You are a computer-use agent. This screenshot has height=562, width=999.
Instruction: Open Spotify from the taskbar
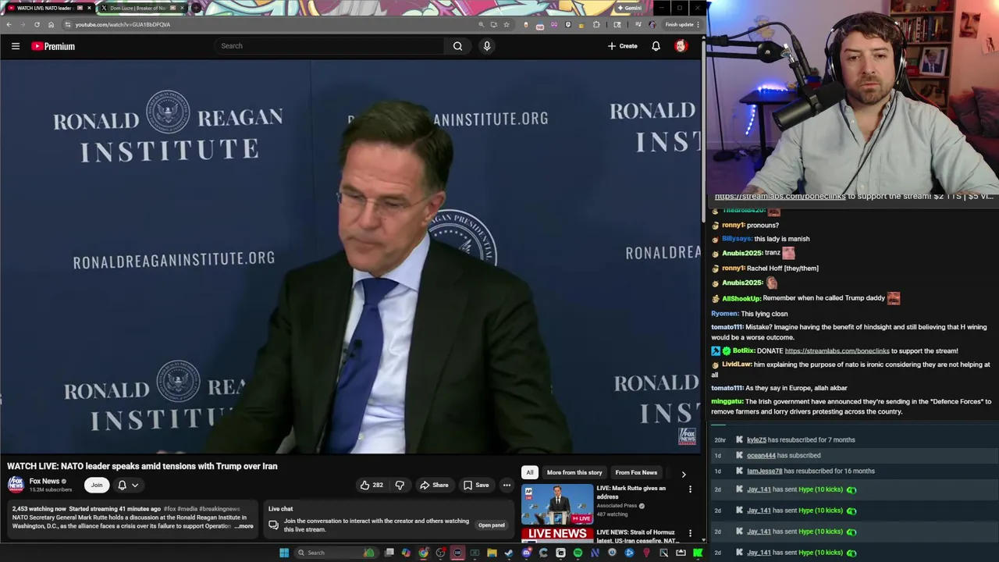578,553
